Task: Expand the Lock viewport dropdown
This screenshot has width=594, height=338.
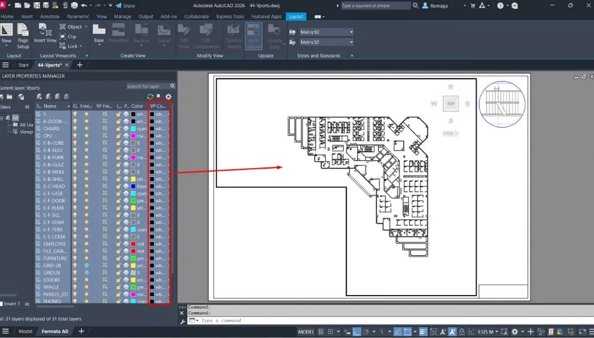Action: [x=81, y=46]
